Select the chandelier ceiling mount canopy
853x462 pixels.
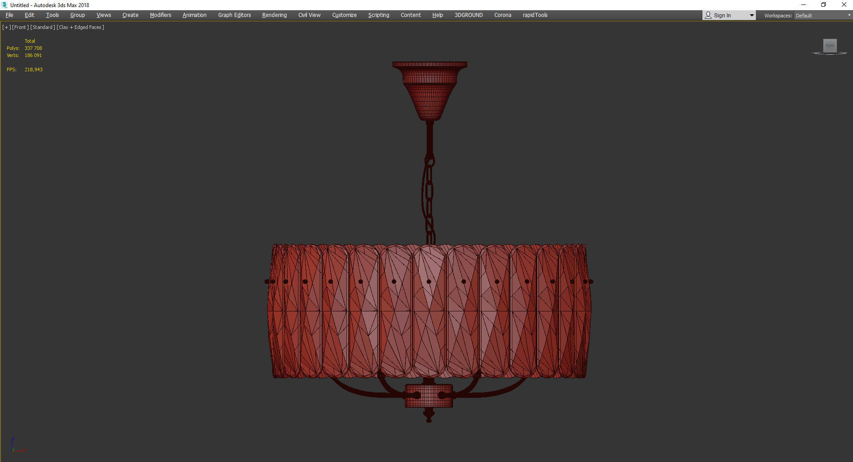[x=429, y=89]
